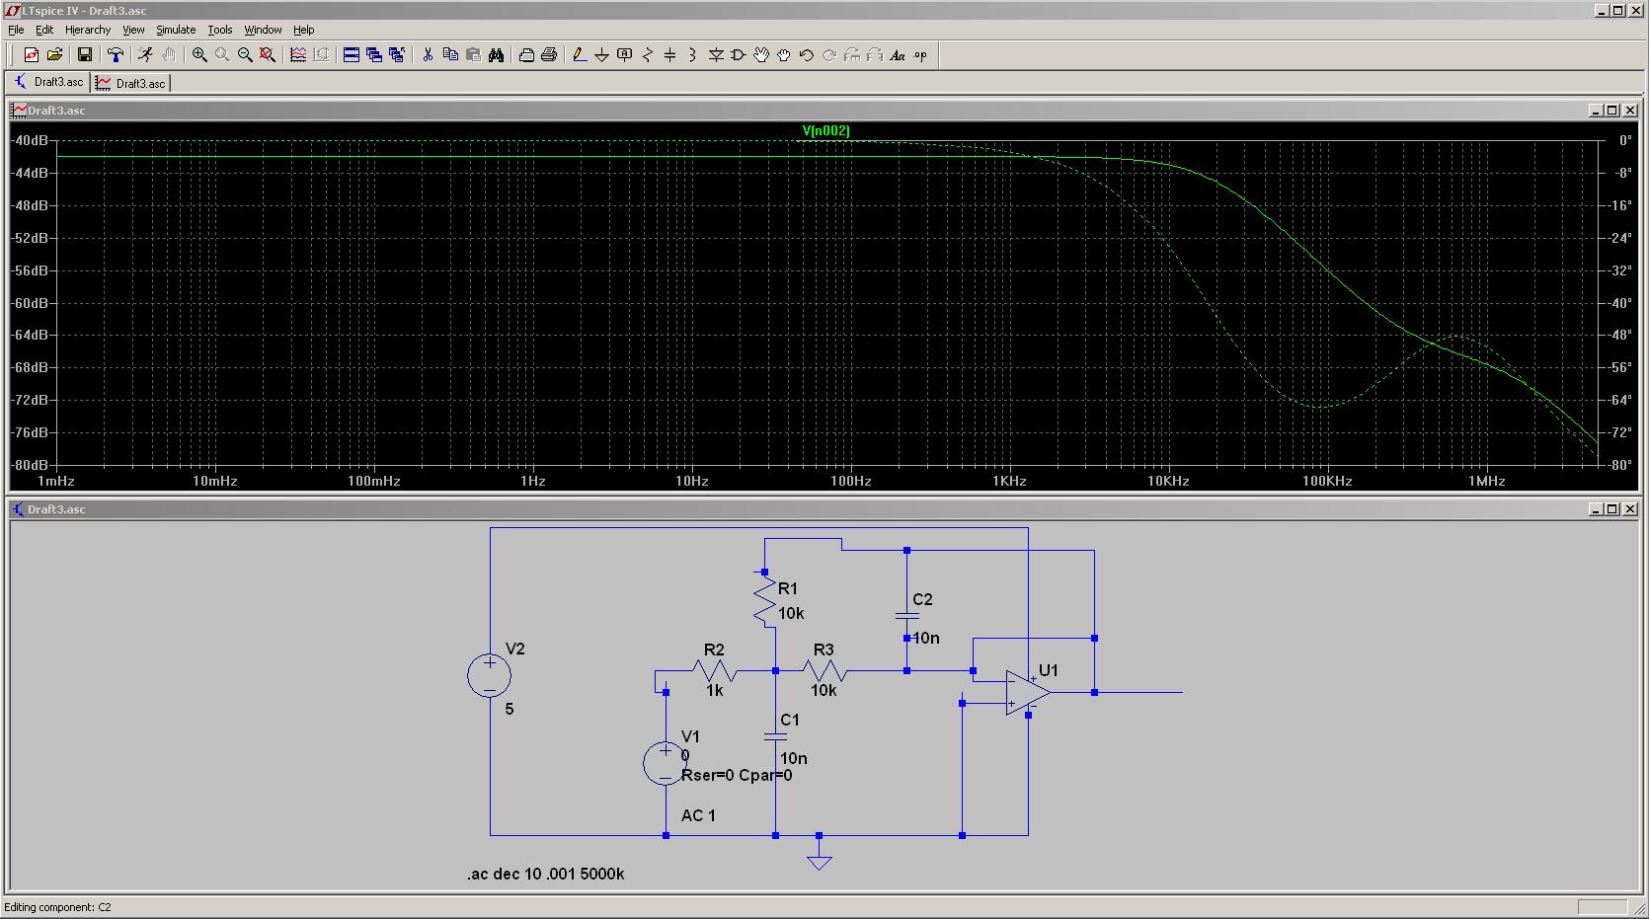Image resolution: width=1649 pixels, height=919 pixels.
Task: Select the Drag hand tool
Action: (x=784, y=55)
